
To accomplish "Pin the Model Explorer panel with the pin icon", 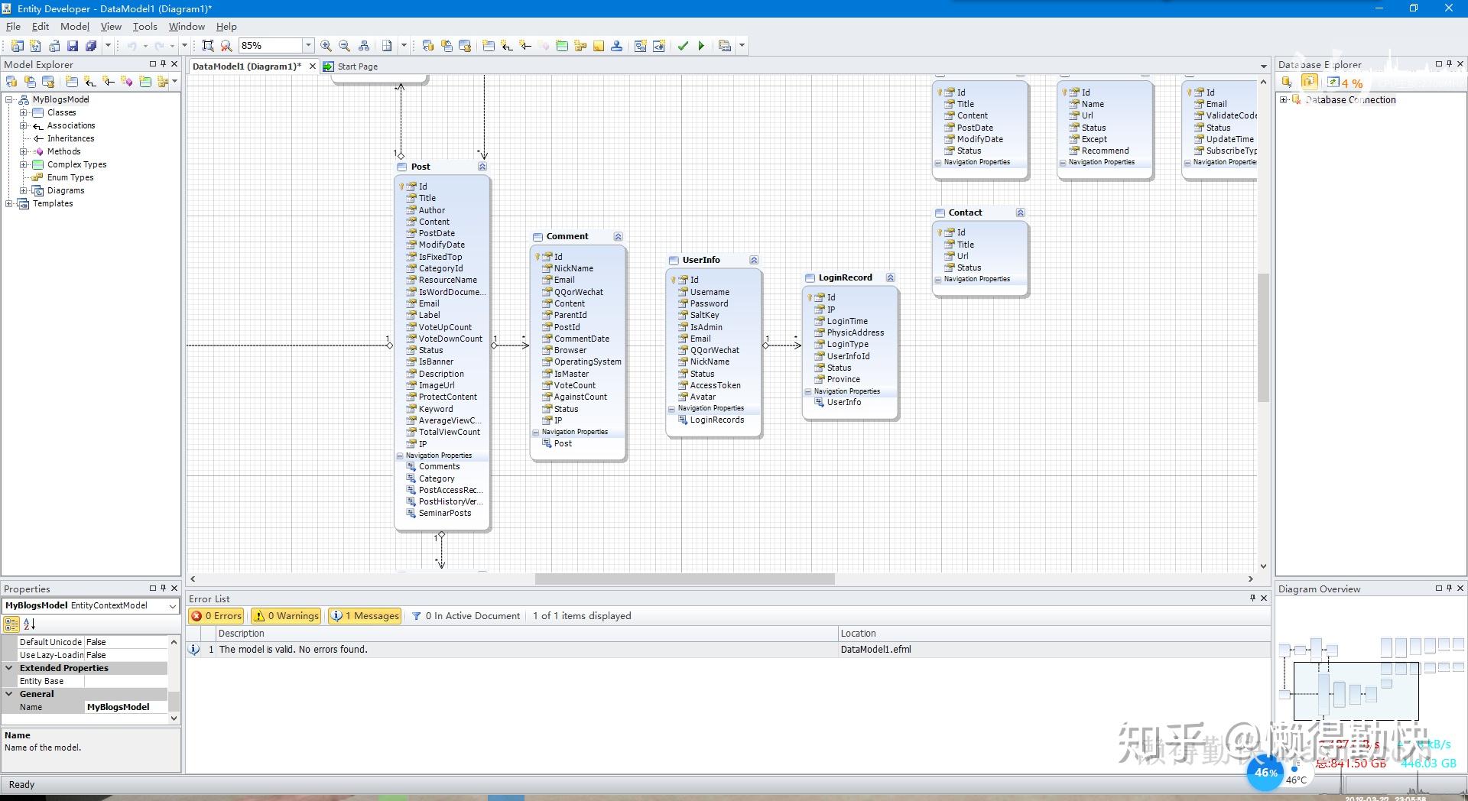I will point(163,64).
